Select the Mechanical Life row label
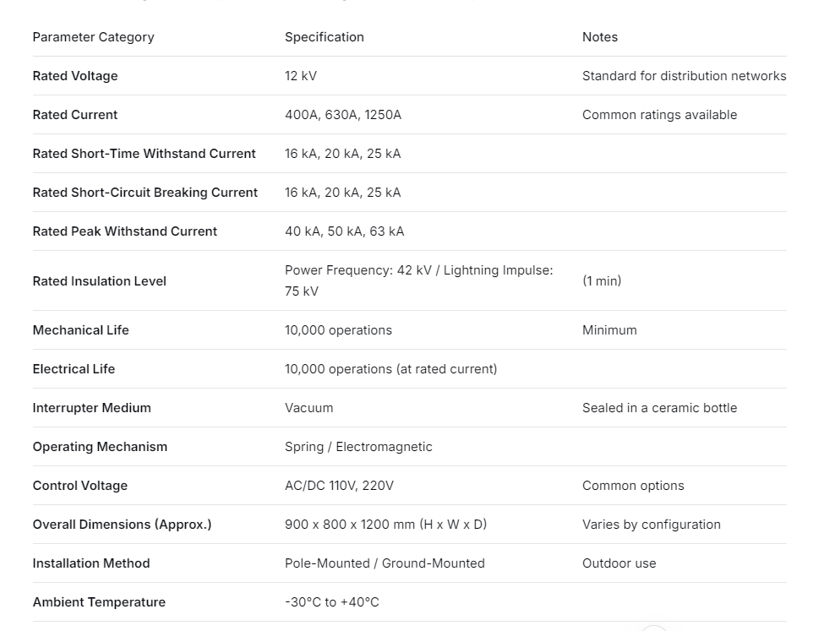Viewport: 824px width, 631px height. tap(80, 330)
